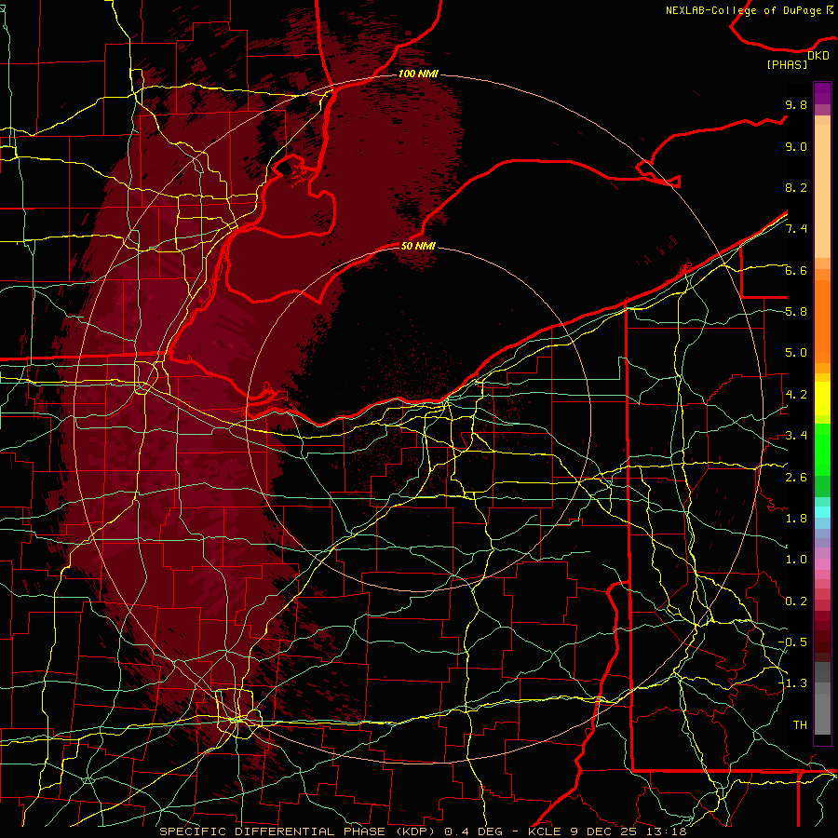
Task: Click the 50 NMI range ring label
Action: (418, 246)
